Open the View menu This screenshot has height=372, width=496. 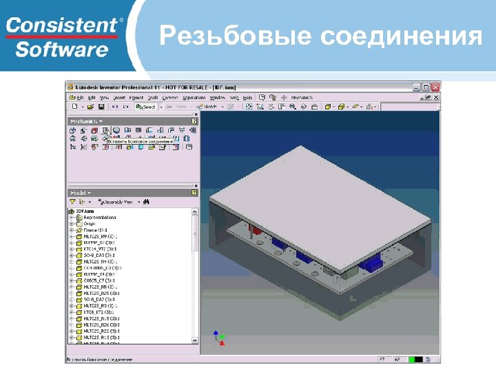[x=105, y=98]
